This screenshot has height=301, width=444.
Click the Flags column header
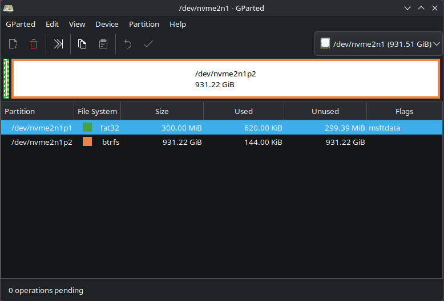[405, 111]
